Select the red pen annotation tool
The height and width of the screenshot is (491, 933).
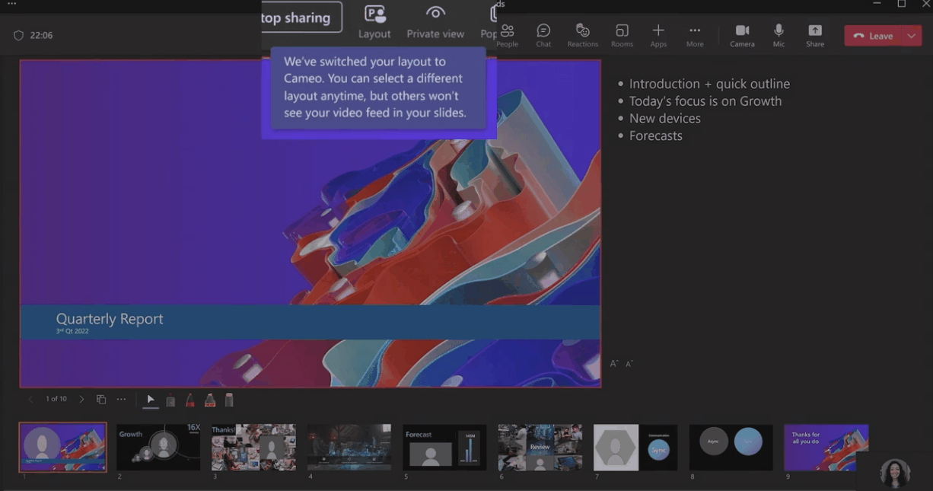(x=190, y=400)
